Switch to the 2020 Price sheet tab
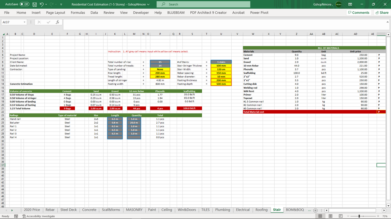 pyautogui.click(x=32, y=210)
